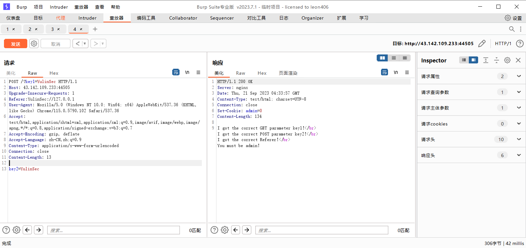Jump to next match in response search

247,230
